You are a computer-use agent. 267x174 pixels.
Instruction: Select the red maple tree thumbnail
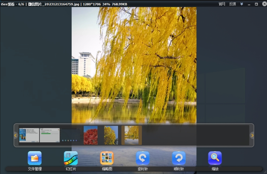90,135
